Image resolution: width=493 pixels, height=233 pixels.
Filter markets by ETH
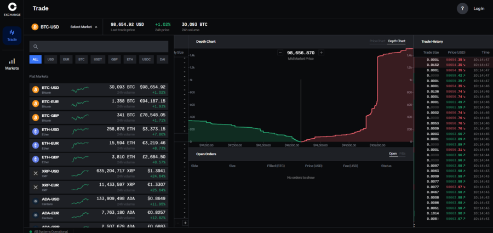tap(129, 59)
